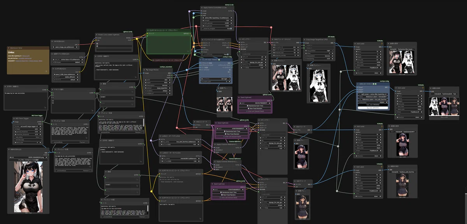This screenshot has height=224, width=467.
Task: Click Use Last Queued Seed in seed 582252796688071 node
Action: tap(255, 110)
